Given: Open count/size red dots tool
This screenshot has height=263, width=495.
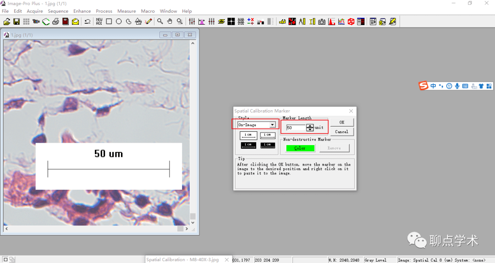Looking at the screenshot, I should (292, 21).
